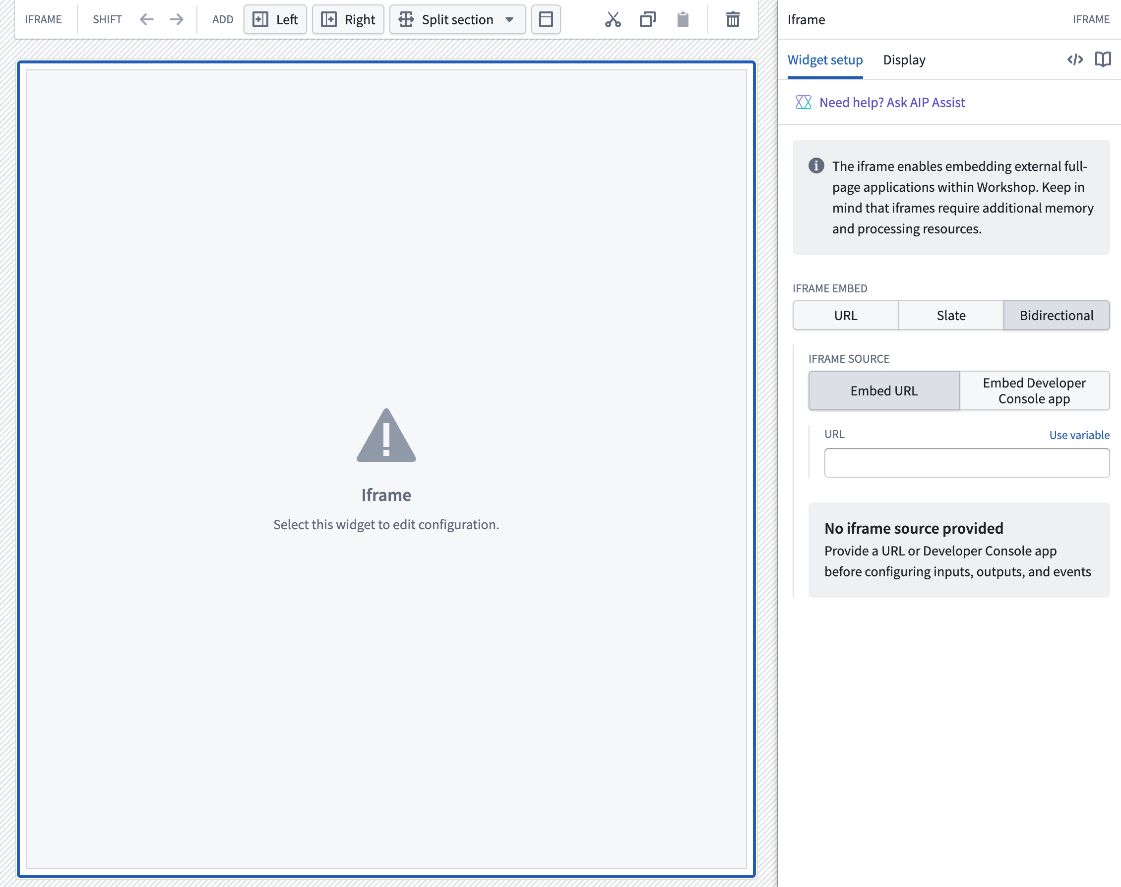Image resolution: width=1121 pixels, height=887 pixels.
Task: Cut the Iframe widget using the scissors icon
Action: click(x=613, y=19)
